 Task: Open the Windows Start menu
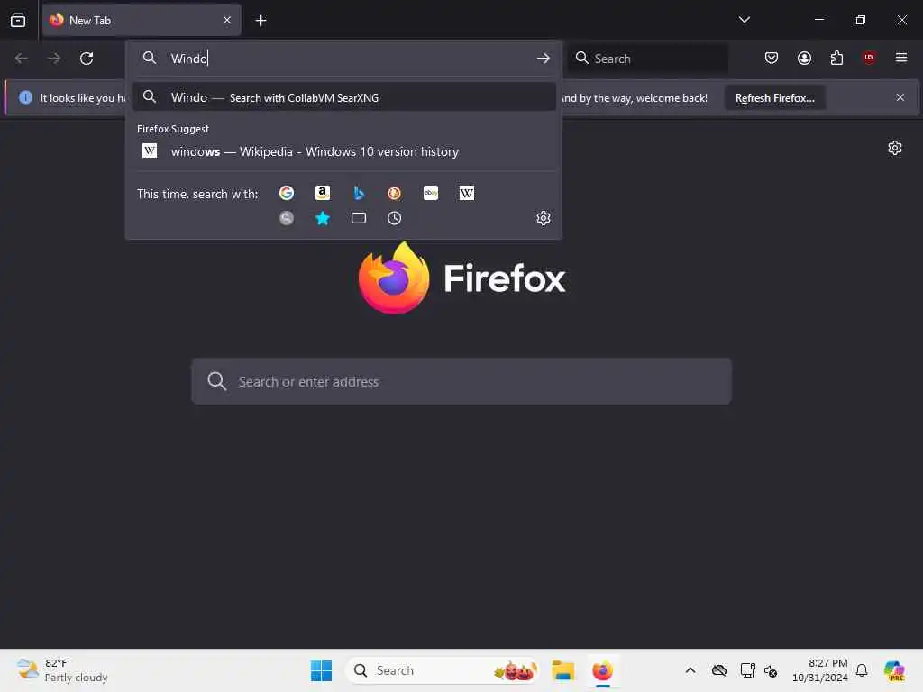[x=321, y=670]
